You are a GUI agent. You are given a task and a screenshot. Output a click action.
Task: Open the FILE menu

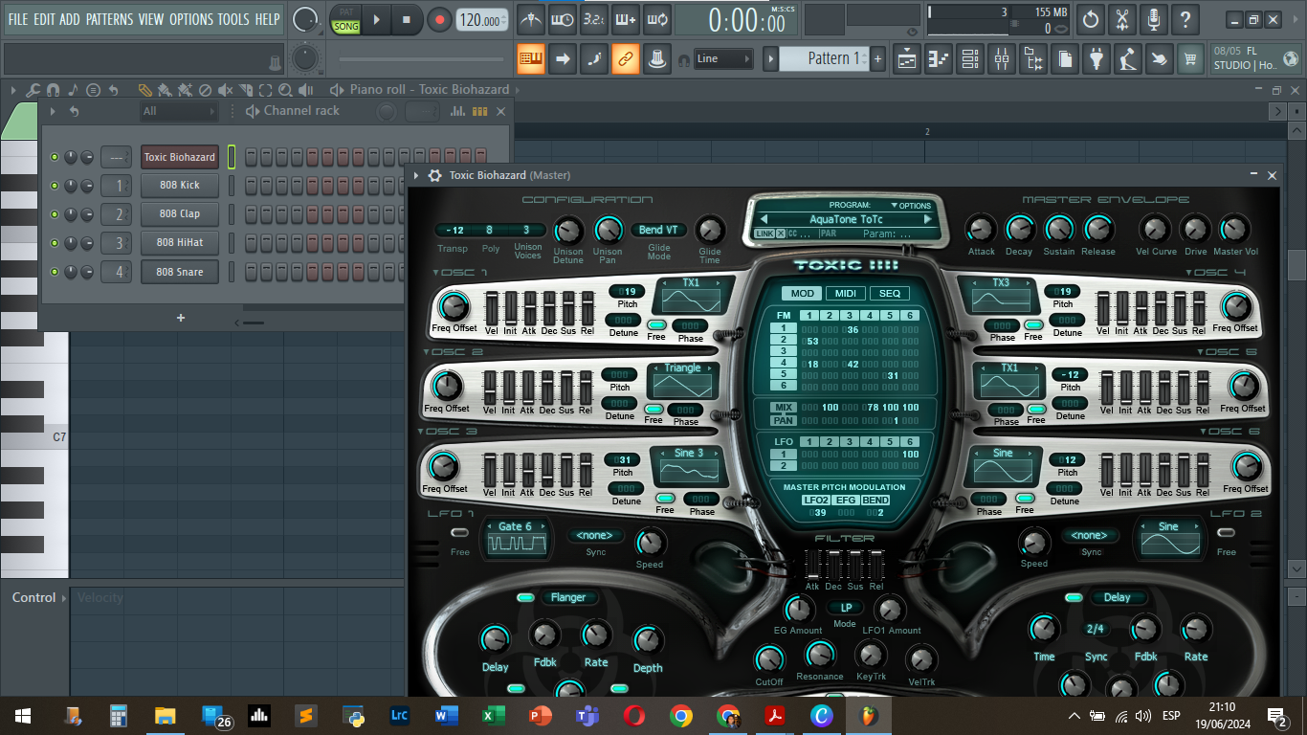(18, 19)
